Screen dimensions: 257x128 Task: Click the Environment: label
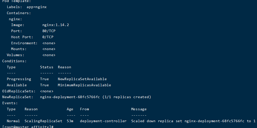(x=24, y=43)
